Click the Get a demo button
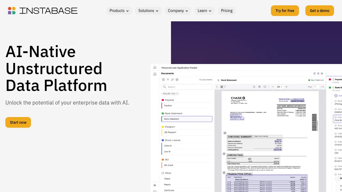Viewport: 342px width, 192px height. click(320, 11)
